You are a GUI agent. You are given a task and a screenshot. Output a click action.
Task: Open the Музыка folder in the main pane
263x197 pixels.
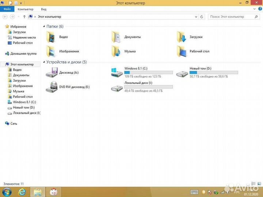[116, 51]
